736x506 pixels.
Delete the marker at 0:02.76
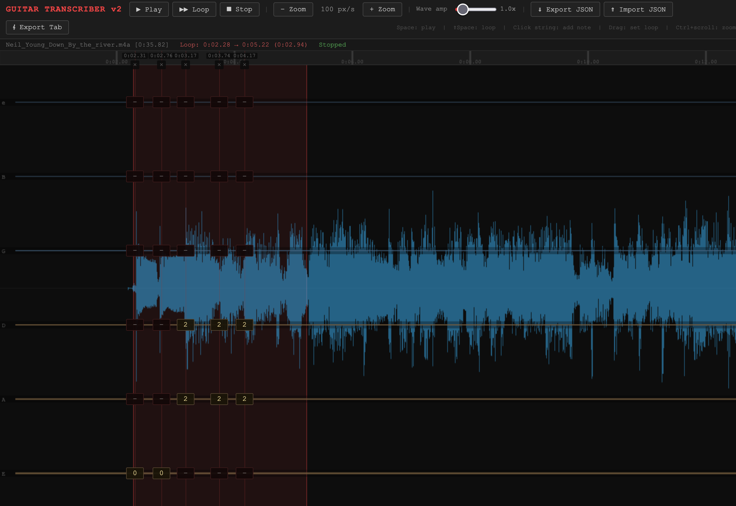pos(161,65)
